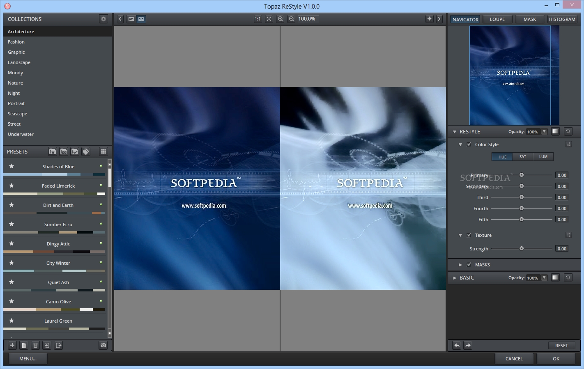
Task: Favorite the Dirt and Earth preset star
Action: (x=11, y=205)
